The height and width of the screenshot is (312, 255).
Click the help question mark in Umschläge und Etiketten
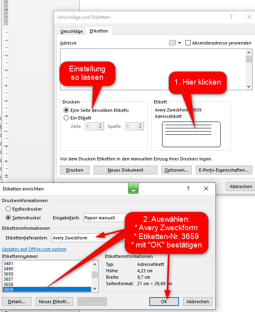(x=231, y=17)
